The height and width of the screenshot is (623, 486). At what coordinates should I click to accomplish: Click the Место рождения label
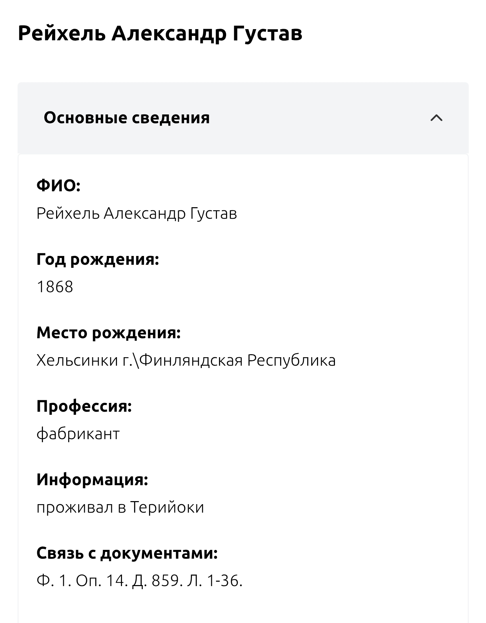(108, 332)
